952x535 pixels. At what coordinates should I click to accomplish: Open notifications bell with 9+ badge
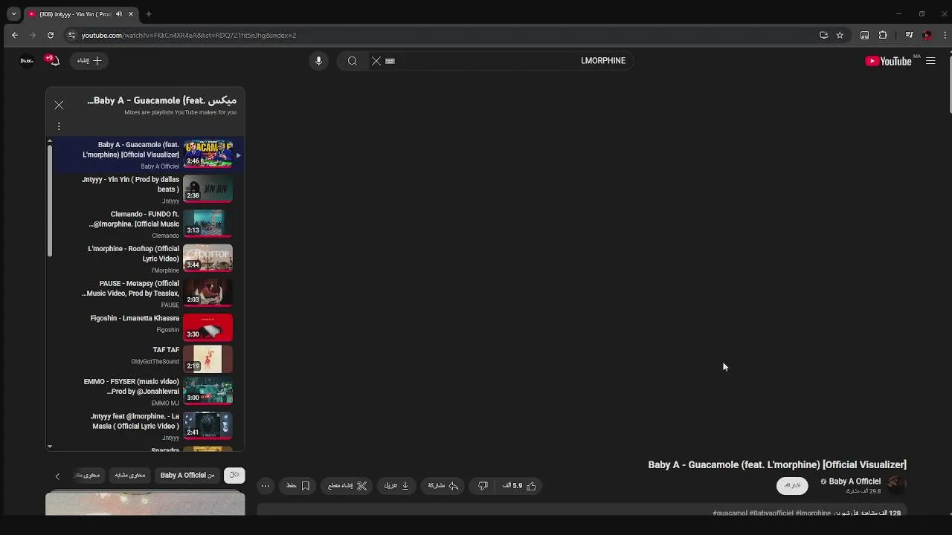click(x=51, y=60)
